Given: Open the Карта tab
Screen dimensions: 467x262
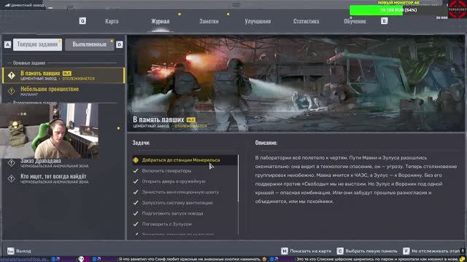Looking at the screenshot, I should tap(112, 21).
